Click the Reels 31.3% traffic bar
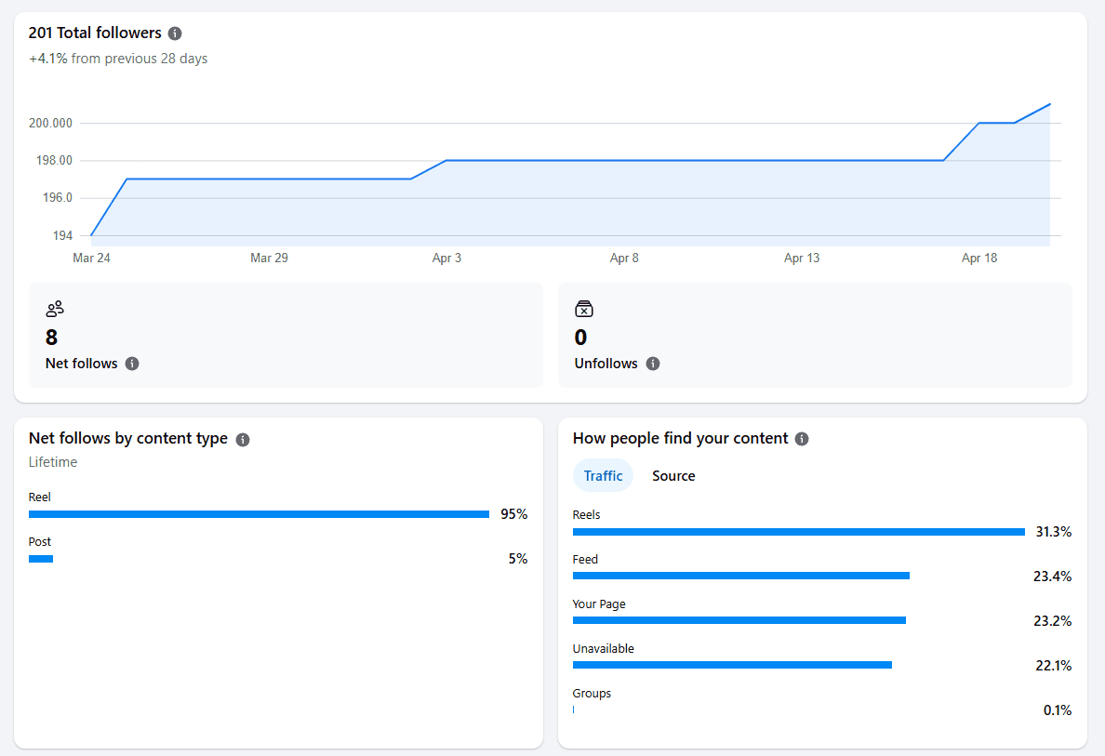This screenshot has width=1105, height=756. tap(798, 532)
